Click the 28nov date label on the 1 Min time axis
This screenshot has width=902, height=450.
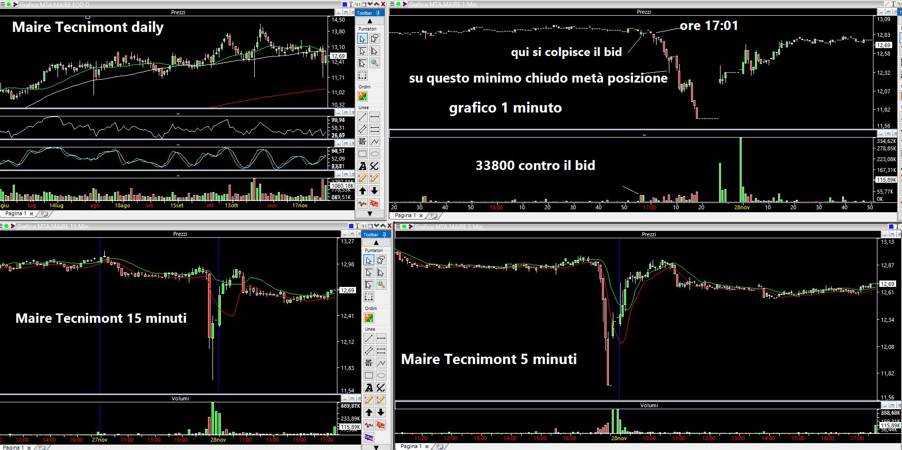(742, 207)
